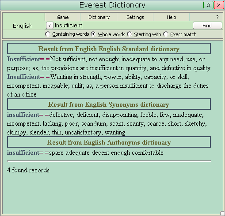Click the word 'unsatisfactory' in the synonyms
This screenshot has width=225, height=216.
pyautogui.click(x=83, y=133)
